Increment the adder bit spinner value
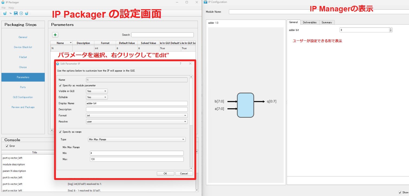The image size is (409, 196). pyautogui.click(x=391, y=29)
